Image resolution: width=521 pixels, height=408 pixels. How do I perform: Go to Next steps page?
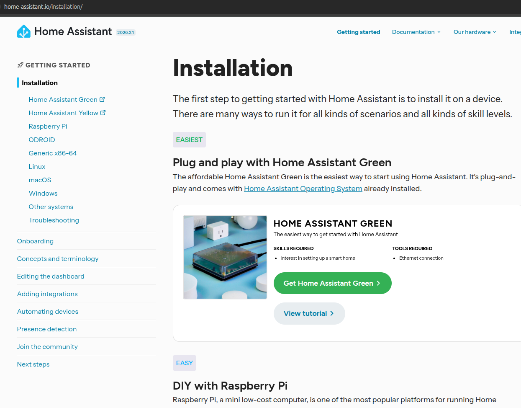33,364
